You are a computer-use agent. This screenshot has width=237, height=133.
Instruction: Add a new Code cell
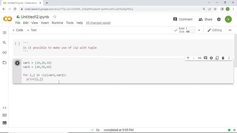(x=18, y=30)
